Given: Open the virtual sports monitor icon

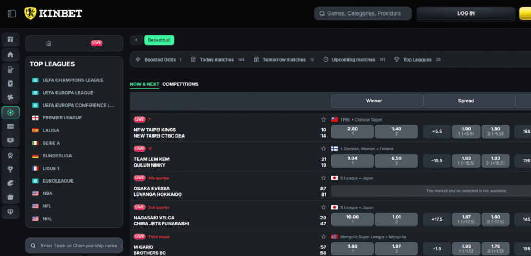Looking at the screenshot, I should point(10,140).
